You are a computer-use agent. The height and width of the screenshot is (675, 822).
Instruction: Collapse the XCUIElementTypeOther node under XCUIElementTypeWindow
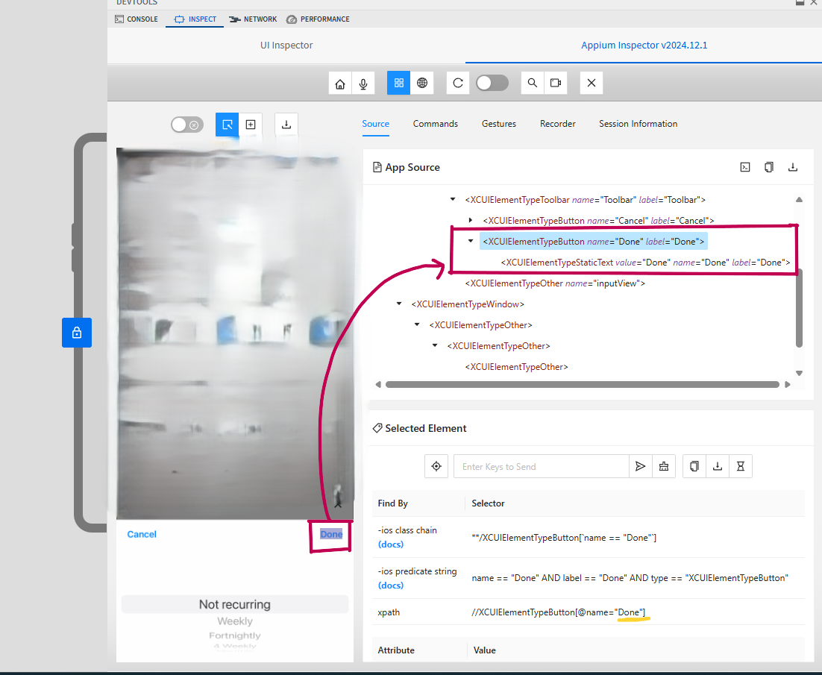pos(417,325)
